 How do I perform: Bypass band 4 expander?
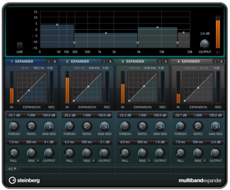tap(215, 62)
